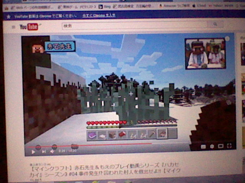
Task: Click the video time display in the player
Action: coord(67,151)
